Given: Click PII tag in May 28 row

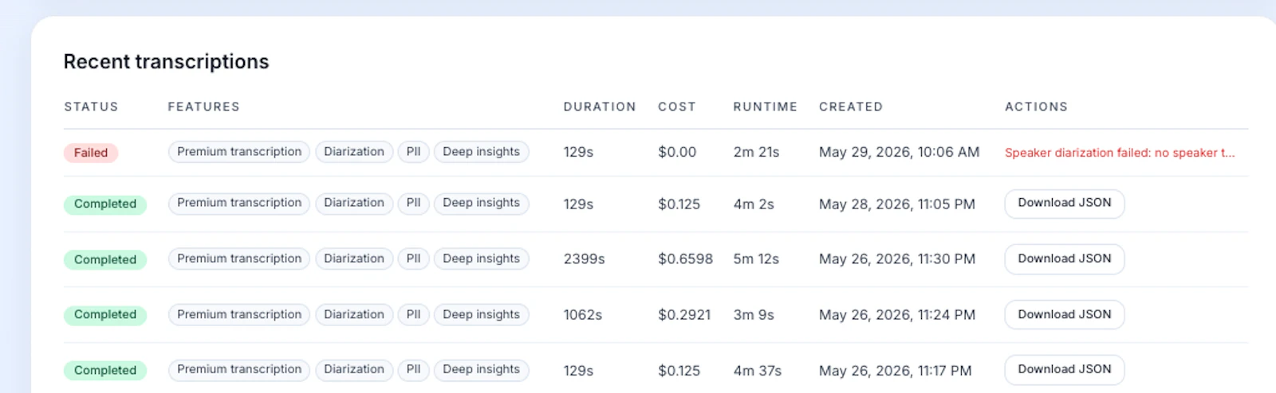Looking at the screenshot, I should 413,204.
